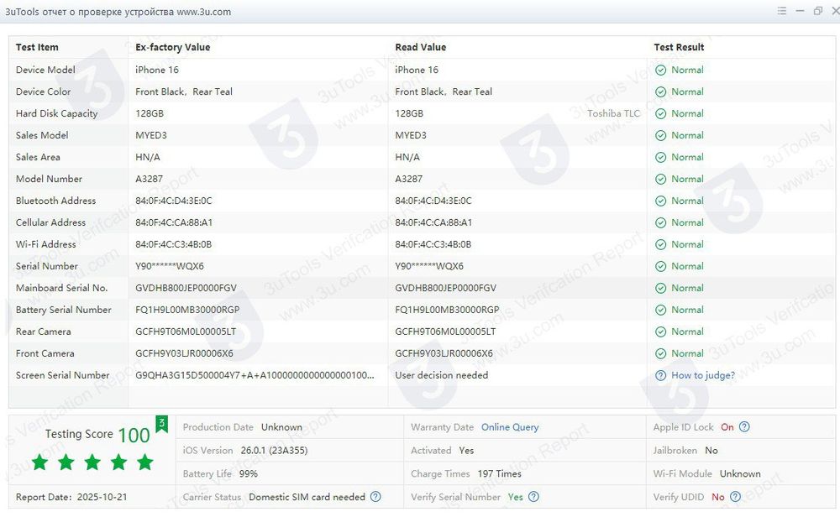Click the check icon in Hard Disk Capacity row

click(x=660, y=113)
